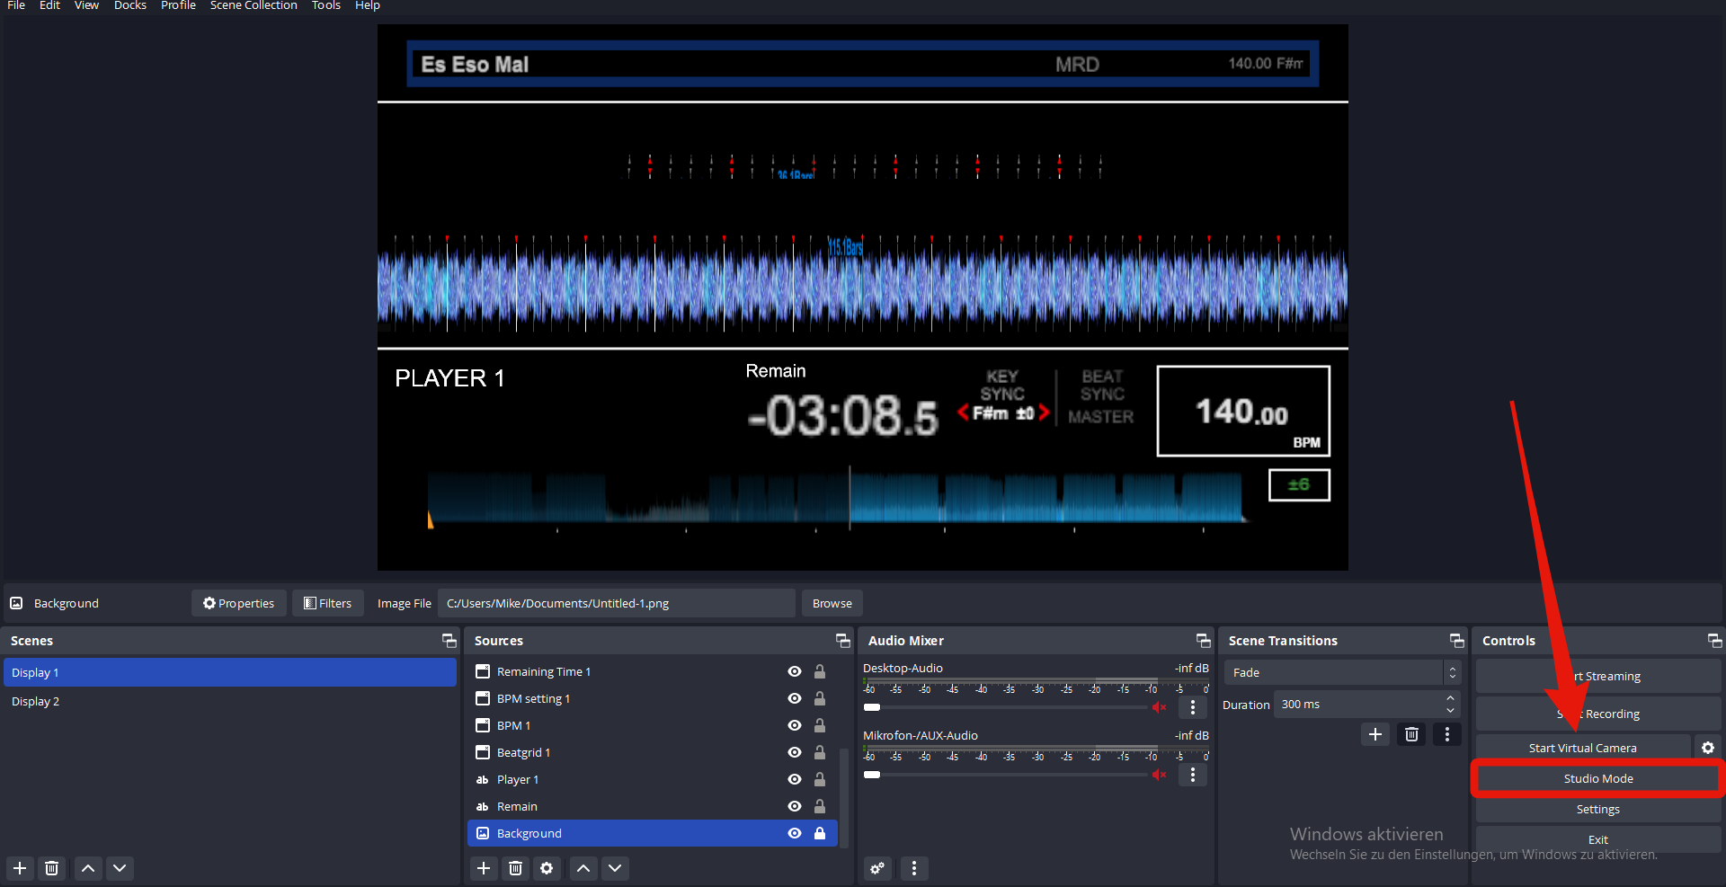Open the Scene Collection menu
The height and width of the screenshot is (887, 1726).
tap(254, 5)
